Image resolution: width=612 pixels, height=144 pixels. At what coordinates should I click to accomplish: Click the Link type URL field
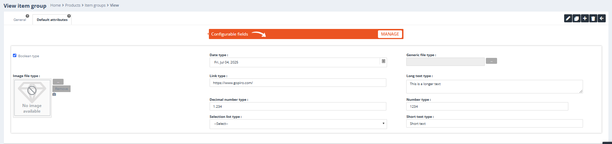point(298,83)
